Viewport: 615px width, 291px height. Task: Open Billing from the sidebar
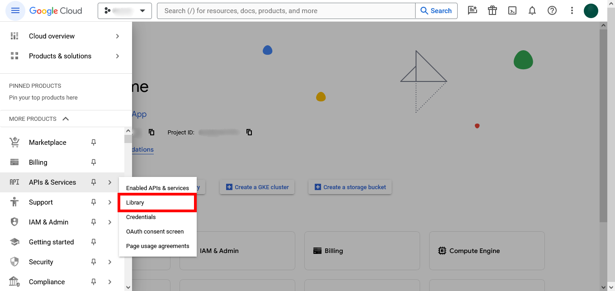click(38, 162)
